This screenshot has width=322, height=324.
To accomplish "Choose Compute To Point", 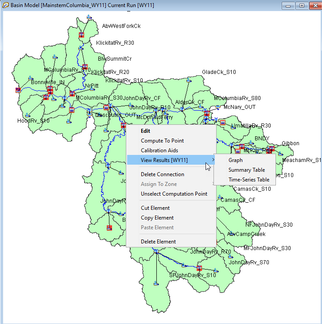I will click(162, 141).
